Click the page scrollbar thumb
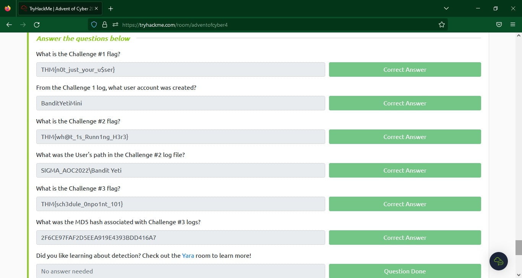522x278 pixels. coord(519,247)
